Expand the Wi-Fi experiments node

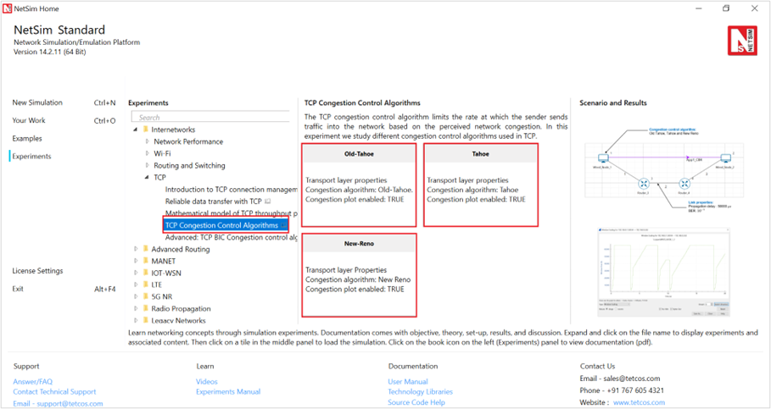coord(148,154)
